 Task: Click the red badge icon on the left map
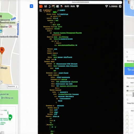(10, 26)
